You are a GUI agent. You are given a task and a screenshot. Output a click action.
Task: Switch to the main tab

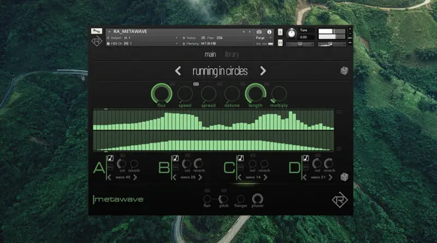(x=210, y=55)
